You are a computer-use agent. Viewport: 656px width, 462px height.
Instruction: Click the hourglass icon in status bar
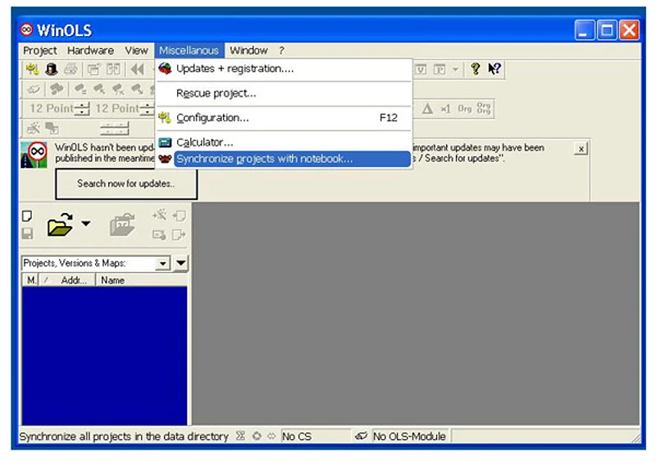click(240, 436)
